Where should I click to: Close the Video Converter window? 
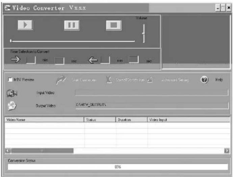229,8
